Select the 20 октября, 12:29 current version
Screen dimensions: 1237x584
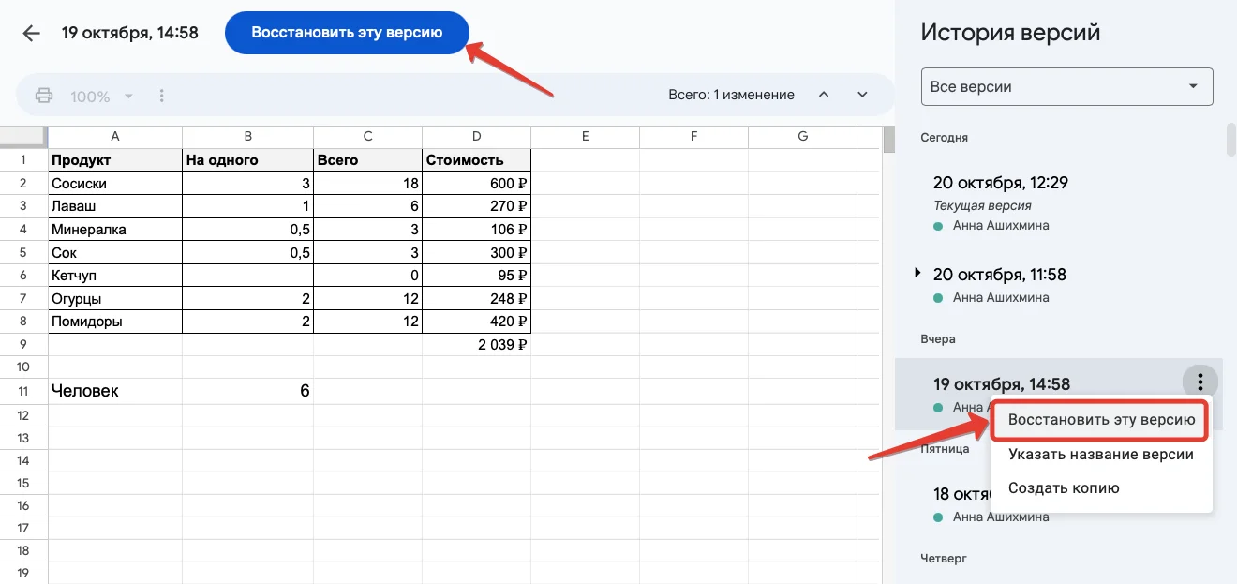pyautogui.click(x=1057, y=202)
